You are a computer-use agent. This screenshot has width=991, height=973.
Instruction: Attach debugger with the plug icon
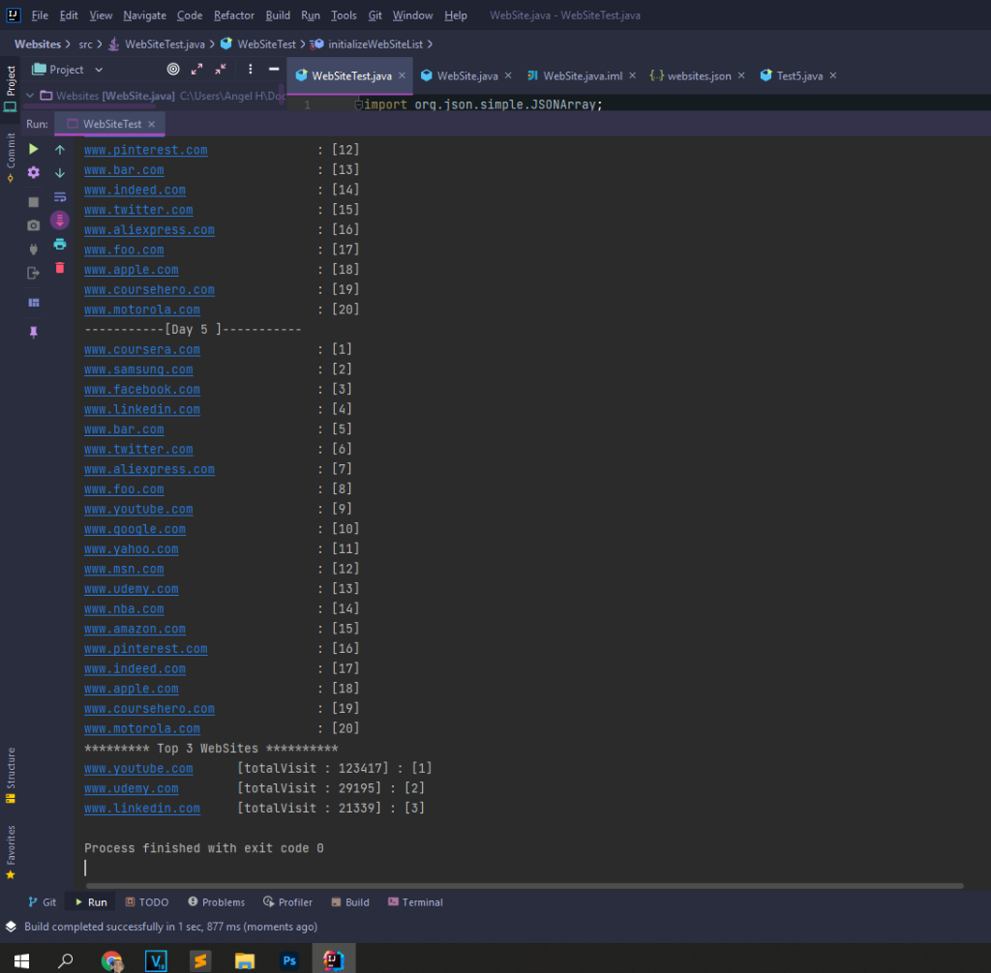point(34,249)
